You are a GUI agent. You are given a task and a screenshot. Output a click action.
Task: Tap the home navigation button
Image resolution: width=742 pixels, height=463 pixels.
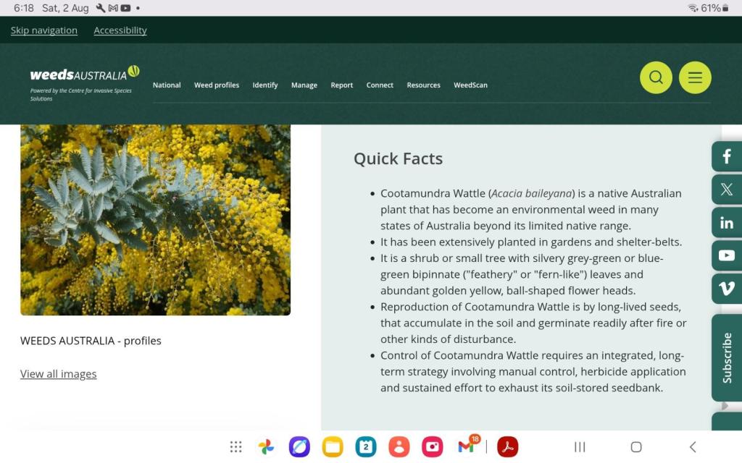pos(636,447)
